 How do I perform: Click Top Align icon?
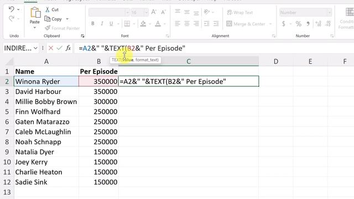tap(178, 12)
